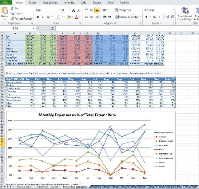Toggle Wrap Text
This screenshot has width=199, height=189.
coord(123,10)
